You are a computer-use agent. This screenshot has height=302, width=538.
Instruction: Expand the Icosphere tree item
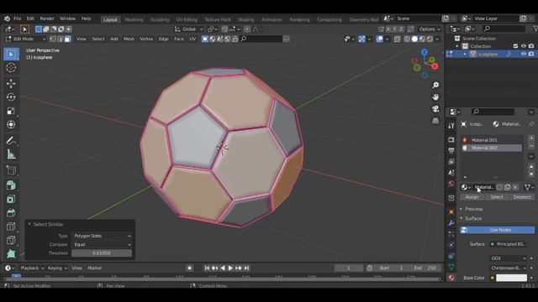pos(465,54)
